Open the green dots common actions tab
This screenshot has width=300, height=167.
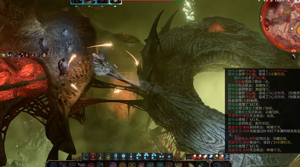[86, 156]
